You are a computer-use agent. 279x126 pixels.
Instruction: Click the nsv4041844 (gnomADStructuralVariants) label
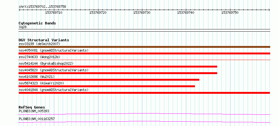click(54, 90)
